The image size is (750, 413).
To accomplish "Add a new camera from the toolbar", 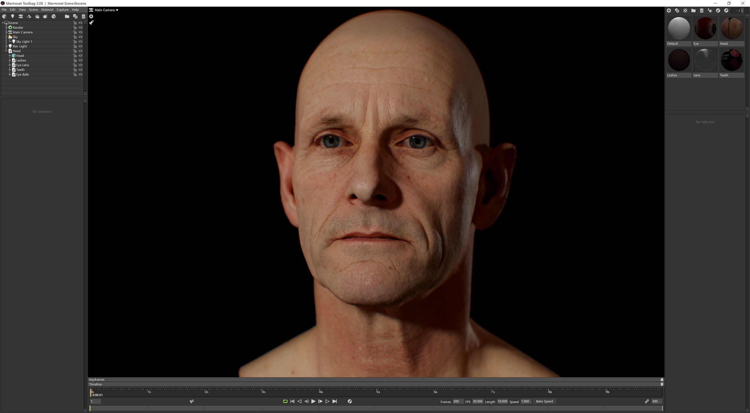I will [x=21, y=17].
